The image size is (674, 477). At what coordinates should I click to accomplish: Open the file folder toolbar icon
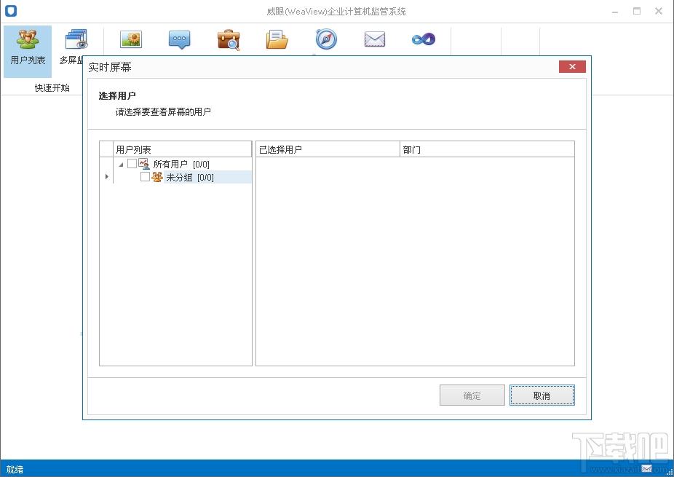277,39
